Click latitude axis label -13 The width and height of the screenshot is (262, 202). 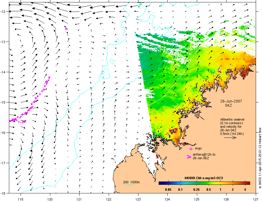click(x=3, y=42)
